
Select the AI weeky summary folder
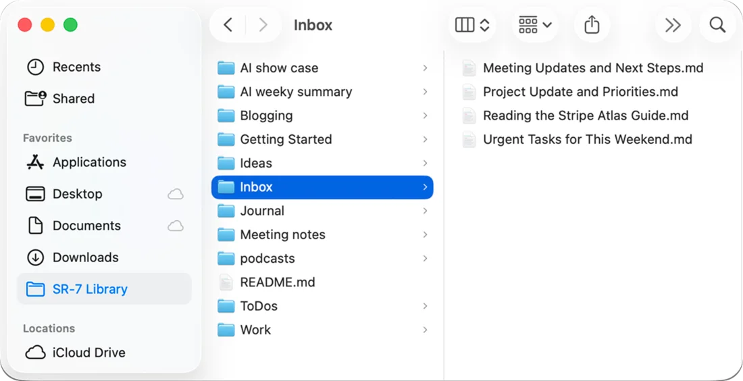322,91
